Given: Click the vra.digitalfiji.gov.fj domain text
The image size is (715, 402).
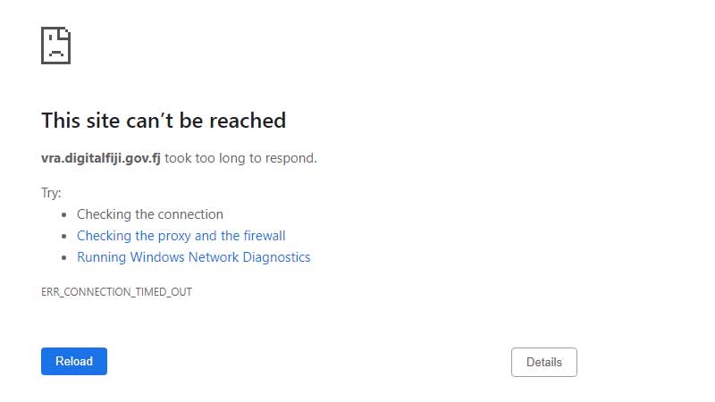Looking at the screenshot, I should (x=101, y=158).
